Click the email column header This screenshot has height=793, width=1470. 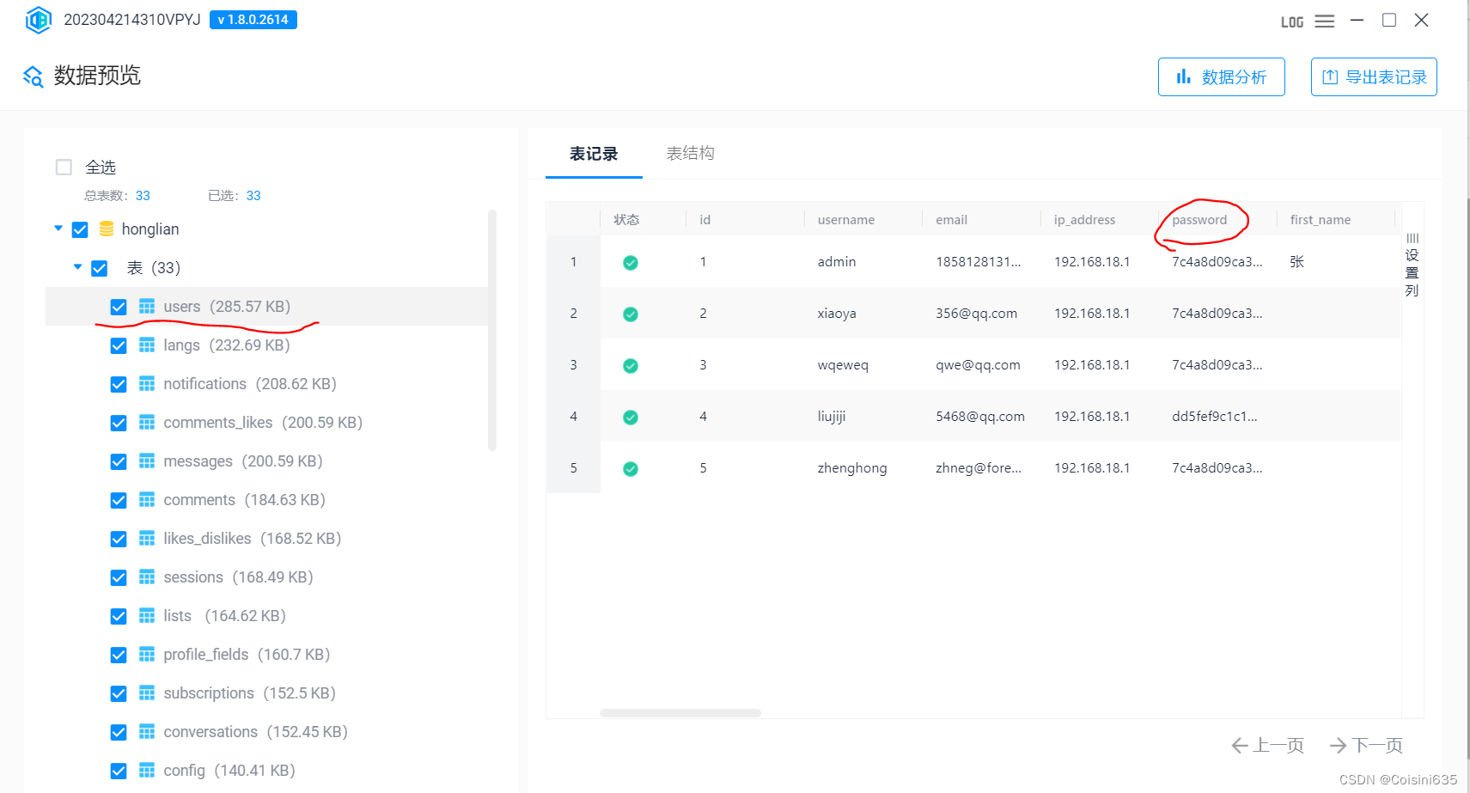click(951, 220)
